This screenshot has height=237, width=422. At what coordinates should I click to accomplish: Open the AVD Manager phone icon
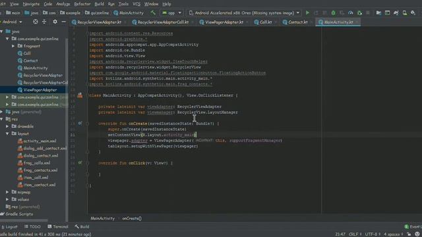point(404,13)
